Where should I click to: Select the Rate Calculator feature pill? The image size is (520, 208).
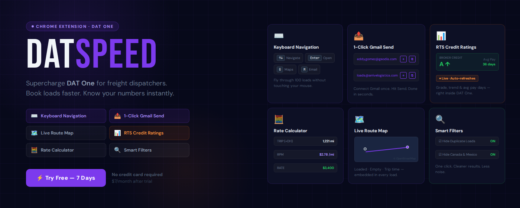66,150
